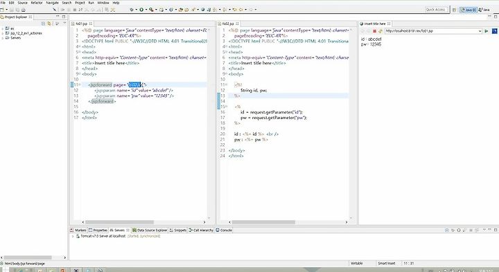Expand the ex project node
This screenshot has height=272, width=499.
click(x=3, y=28)
